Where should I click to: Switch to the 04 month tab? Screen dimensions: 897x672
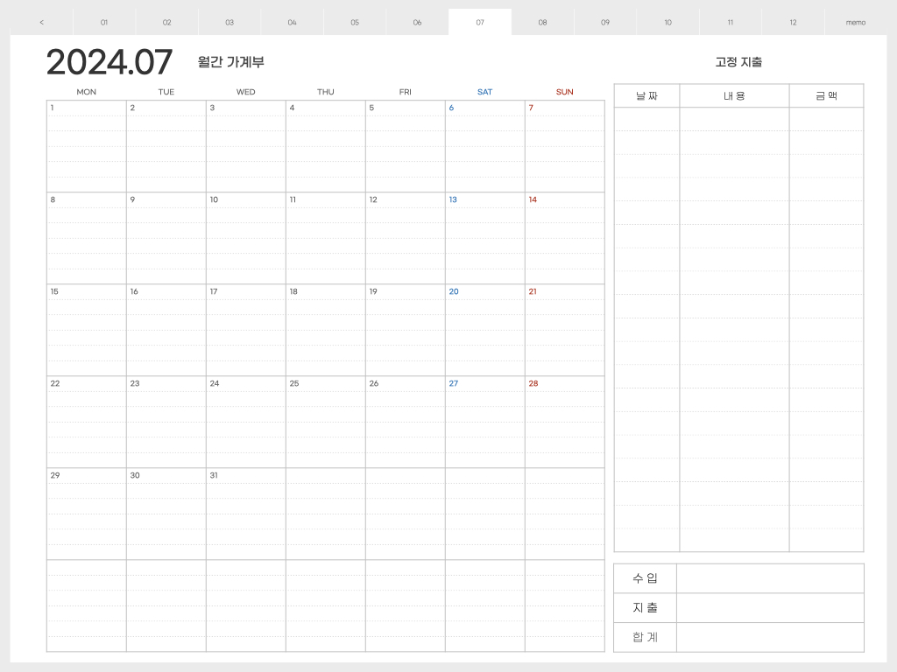point(293,22)
